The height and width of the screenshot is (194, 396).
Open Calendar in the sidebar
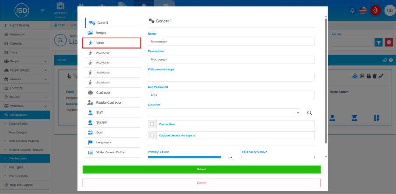25,44
